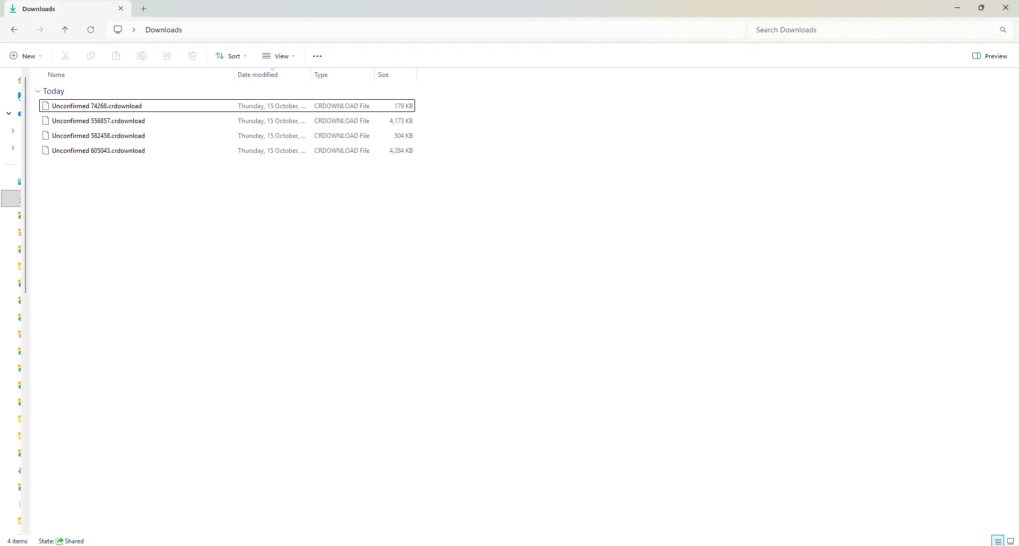Click the Paste clipboard icon
Screen dimensions: 1019x546
point(116,56)
